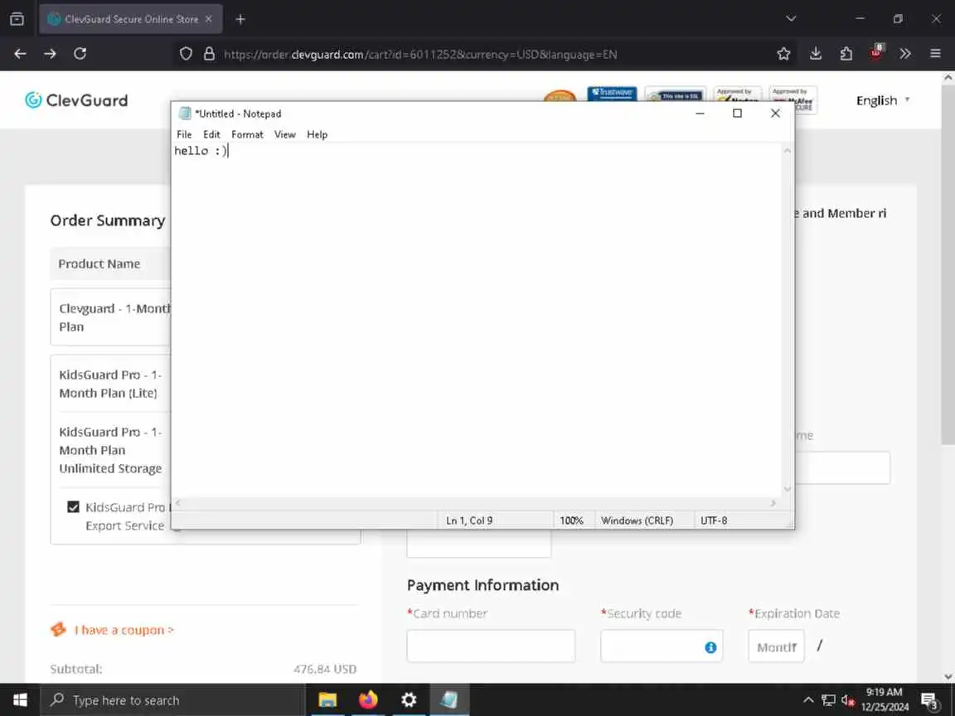Open the Notepad View menu
The width and height of the screenshot is (955, 716).
(284, 134)
